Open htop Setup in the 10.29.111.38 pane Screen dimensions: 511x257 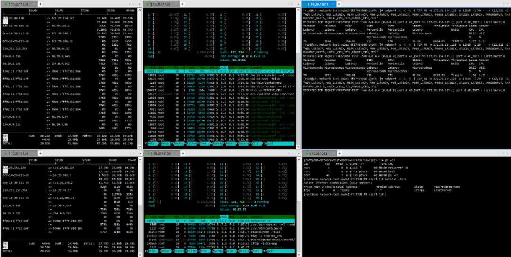[166, 144]
